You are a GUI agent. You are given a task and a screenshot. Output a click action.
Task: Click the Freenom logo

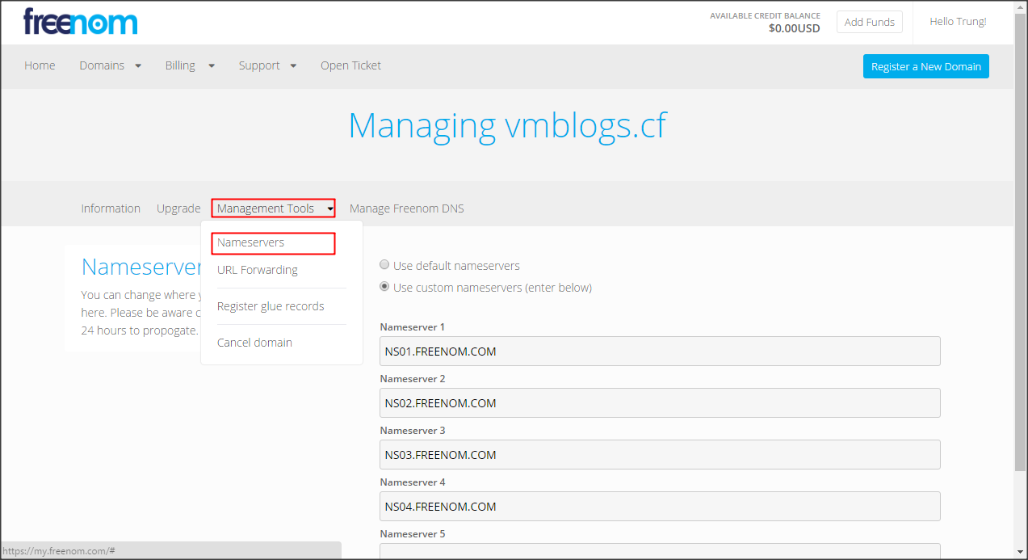pos(80,22)
